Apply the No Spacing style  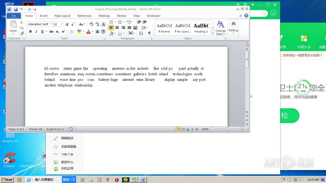[x=183, y=28]
